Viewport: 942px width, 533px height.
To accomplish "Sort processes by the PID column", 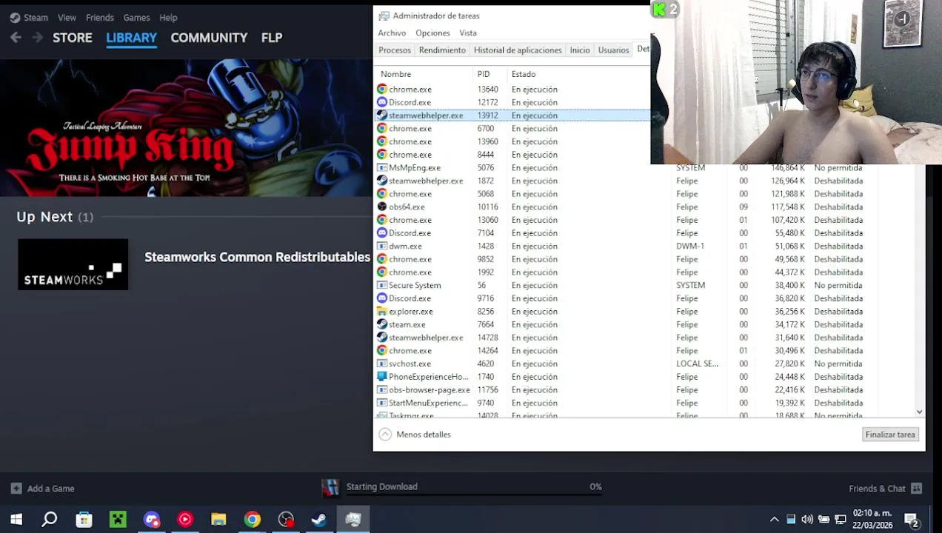I will click(484, 74).
